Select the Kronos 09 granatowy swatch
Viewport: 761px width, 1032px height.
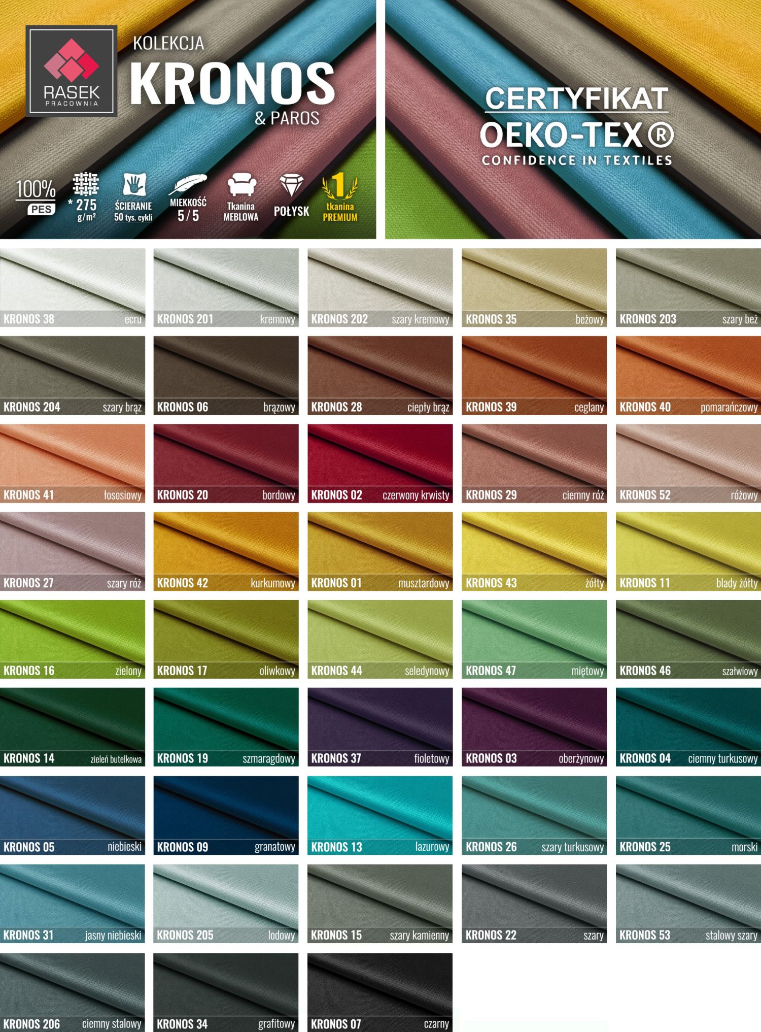(226, 815)
